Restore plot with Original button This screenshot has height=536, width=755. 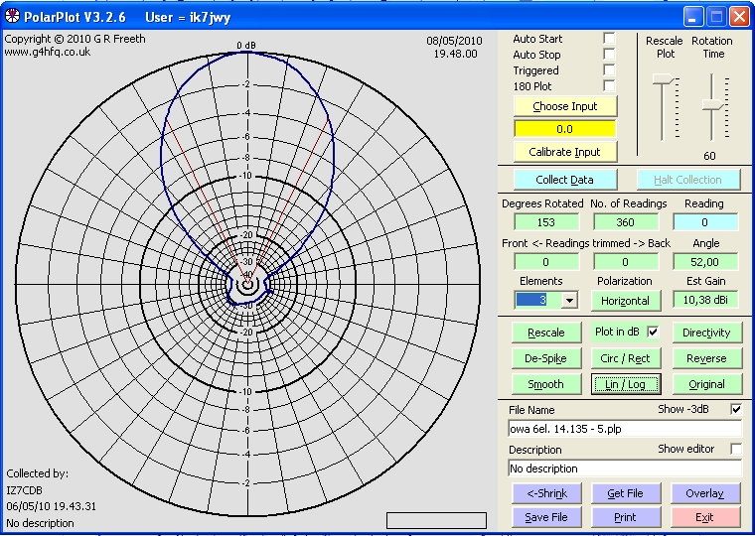[x=706, y=384]
